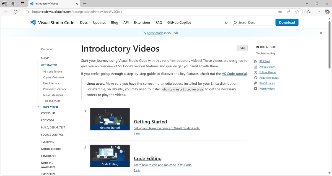Expand the SETUP section in the sidebar

pos(45,58)
